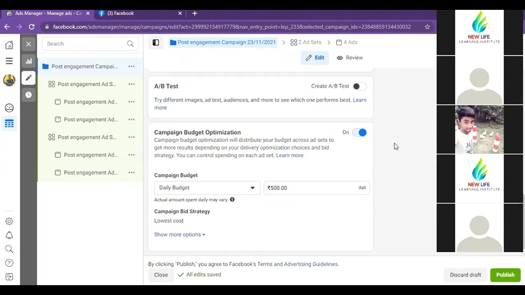This screenshot has height=295, width=525.
Task: Select the campaign name breadcrumb
Action: 223,42
